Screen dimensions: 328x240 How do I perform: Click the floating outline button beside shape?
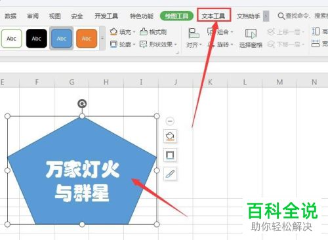click(x=170, y=155)
